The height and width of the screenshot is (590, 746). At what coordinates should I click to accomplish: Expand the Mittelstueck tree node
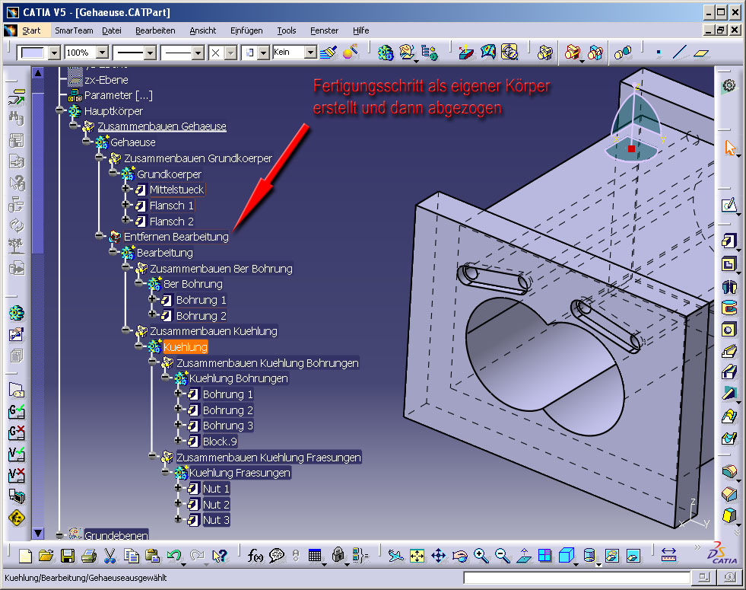(125, 189)
